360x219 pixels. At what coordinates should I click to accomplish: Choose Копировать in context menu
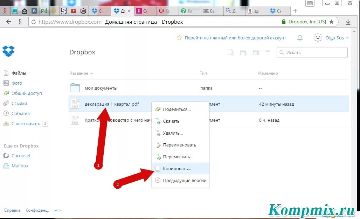(x=180, y=169)
